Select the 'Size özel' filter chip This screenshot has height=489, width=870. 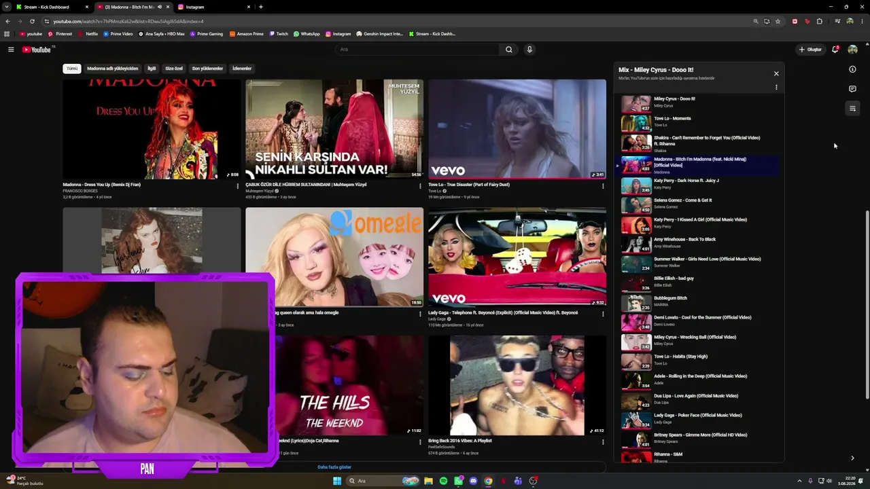[174, 69]
